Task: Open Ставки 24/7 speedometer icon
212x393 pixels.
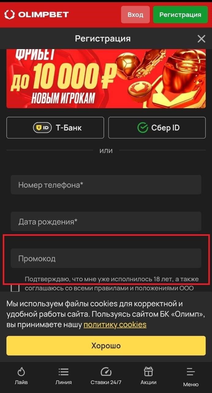Action: coord(106,372)
